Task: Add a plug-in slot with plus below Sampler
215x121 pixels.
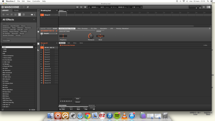Action: (42, 36)
